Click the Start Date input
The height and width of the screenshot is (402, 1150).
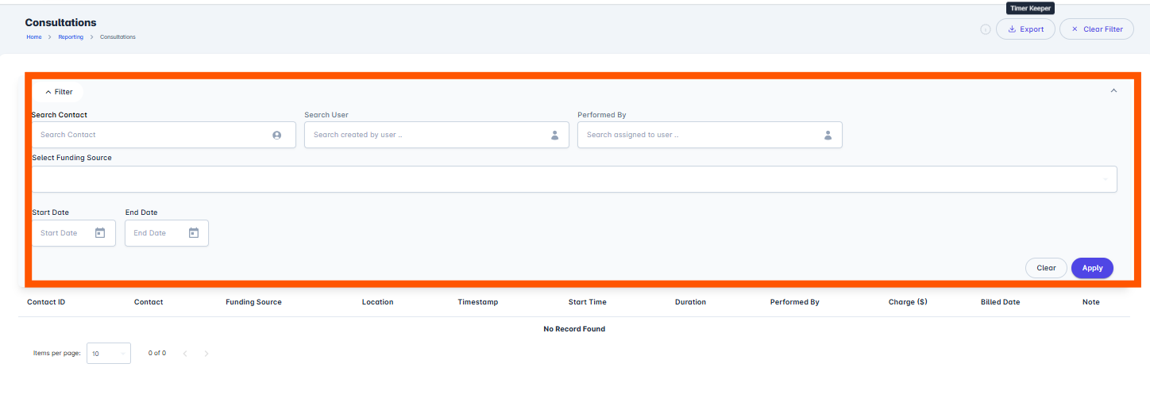coord(74,233)
